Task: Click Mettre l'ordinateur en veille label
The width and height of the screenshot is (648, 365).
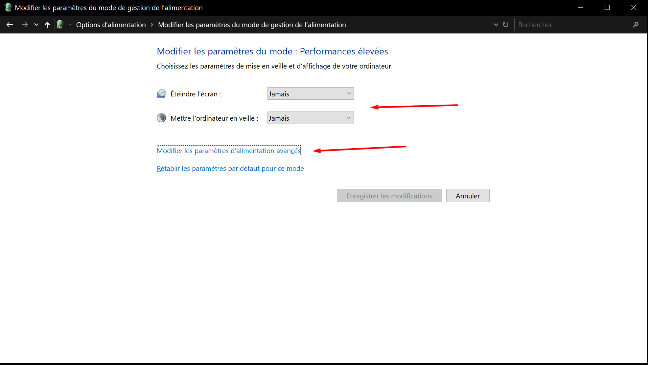Action: tap(215, 118)
